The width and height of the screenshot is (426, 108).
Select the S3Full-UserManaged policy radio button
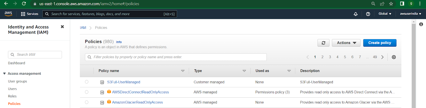point(87,82)
